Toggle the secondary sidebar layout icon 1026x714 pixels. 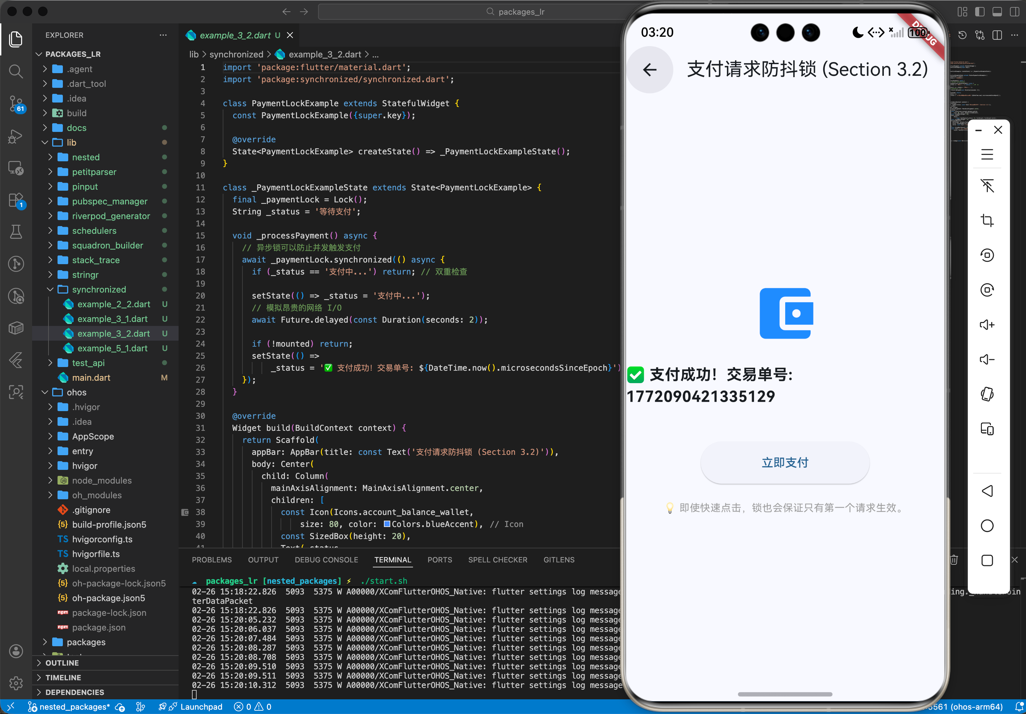tap(1015, 12)
